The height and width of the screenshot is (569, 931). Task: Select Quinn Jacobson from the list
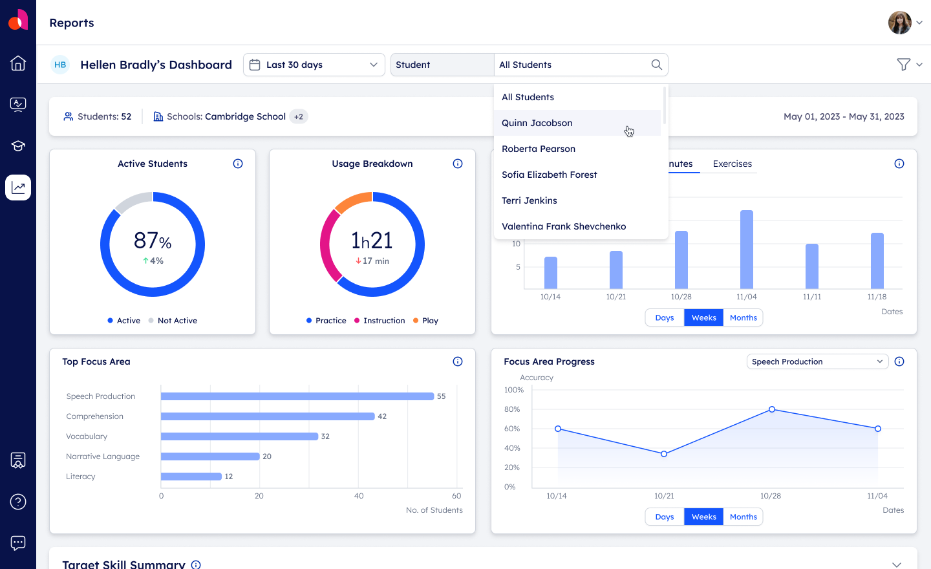tap(577, 123)
